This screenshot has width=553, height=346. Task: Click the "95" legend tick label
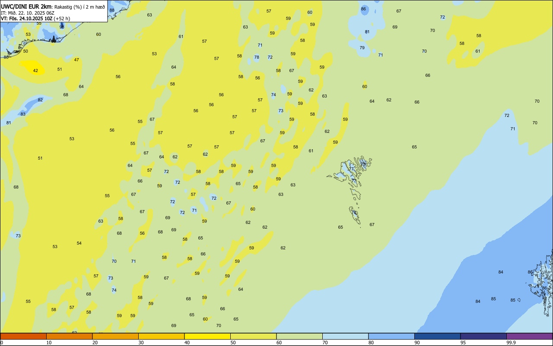pos(463,343)
